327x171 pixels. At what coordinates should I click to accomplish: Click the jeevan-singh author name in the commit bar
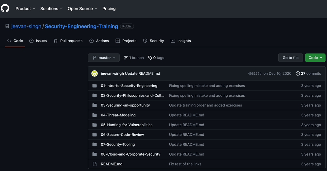click(x=112, y=73)
